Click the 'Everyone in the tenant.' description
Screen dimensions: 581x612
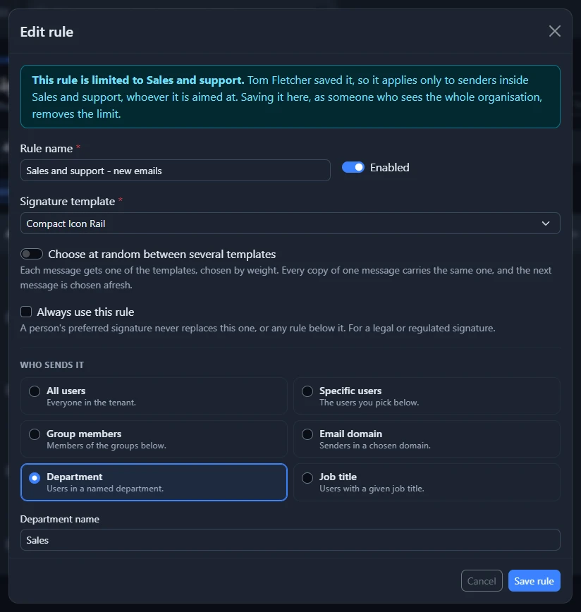[91, 403]
